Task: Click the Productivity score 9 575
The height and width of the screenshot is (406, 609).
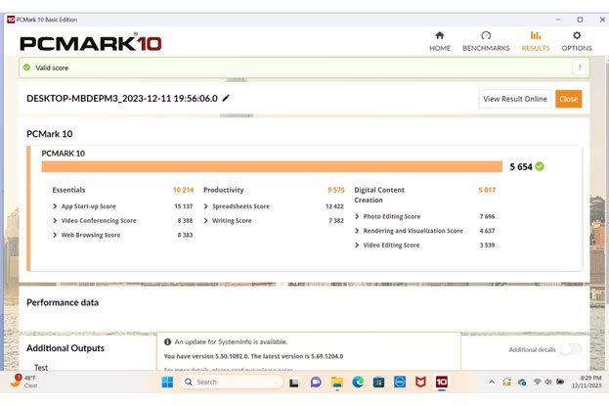Action: click(336, 190)
